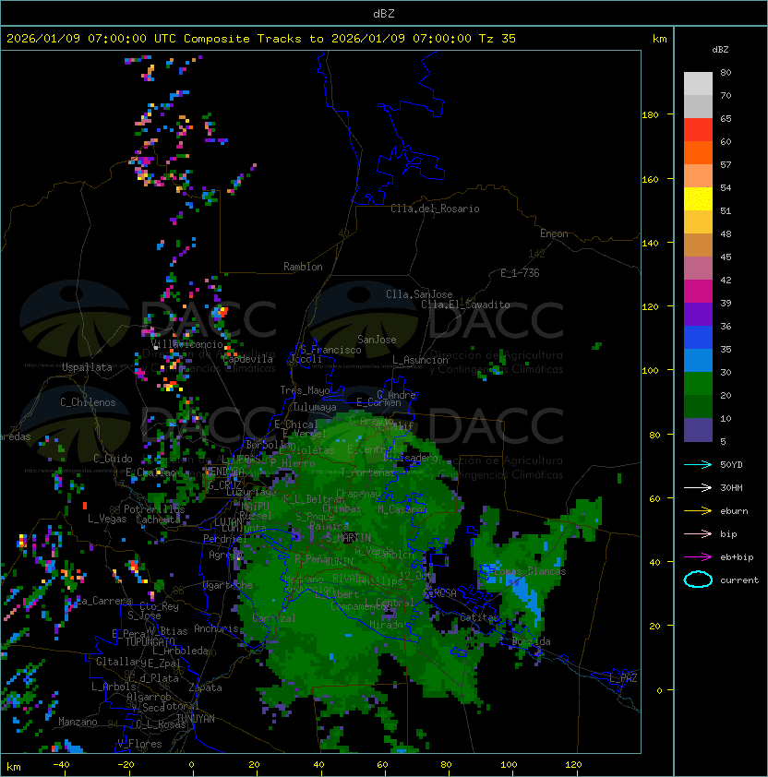Click the 'Tres_Mayo' map label
The width and height of the screenshot is (768, 777).
305,390
